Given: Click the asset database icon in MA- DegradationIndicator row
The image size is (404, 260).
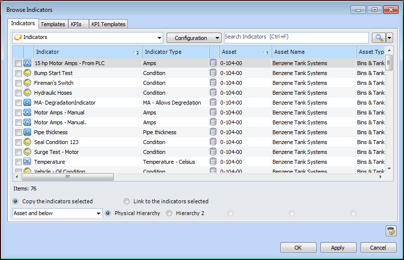Looking at the screenshot, I should [x=213, y=103].
